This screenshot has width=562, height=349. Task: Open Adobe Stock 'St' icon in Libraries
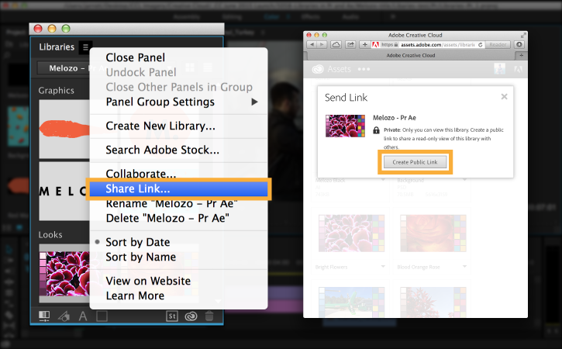pos(172,316)
